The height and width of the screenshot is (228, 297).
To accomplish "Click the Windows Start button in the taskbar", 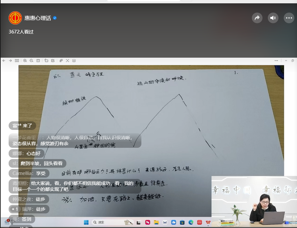I will [x=86, y=222].
